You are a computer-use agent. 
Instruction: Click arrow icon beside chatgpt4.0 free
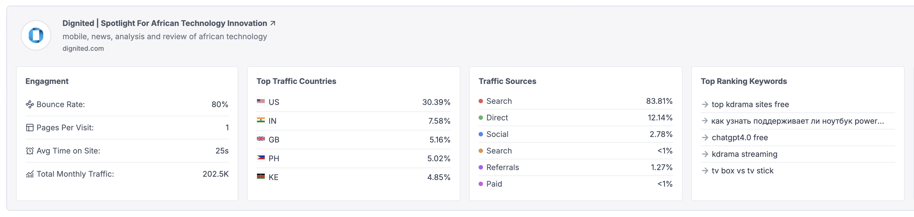click(705, 138)
